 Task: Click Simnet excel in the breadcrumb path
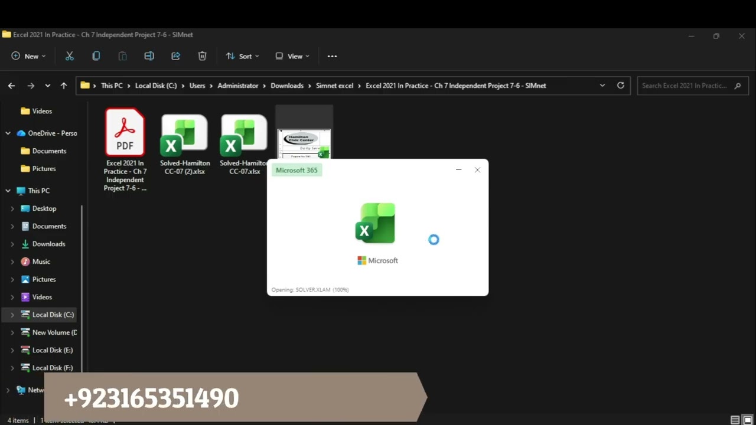[335, 86]
